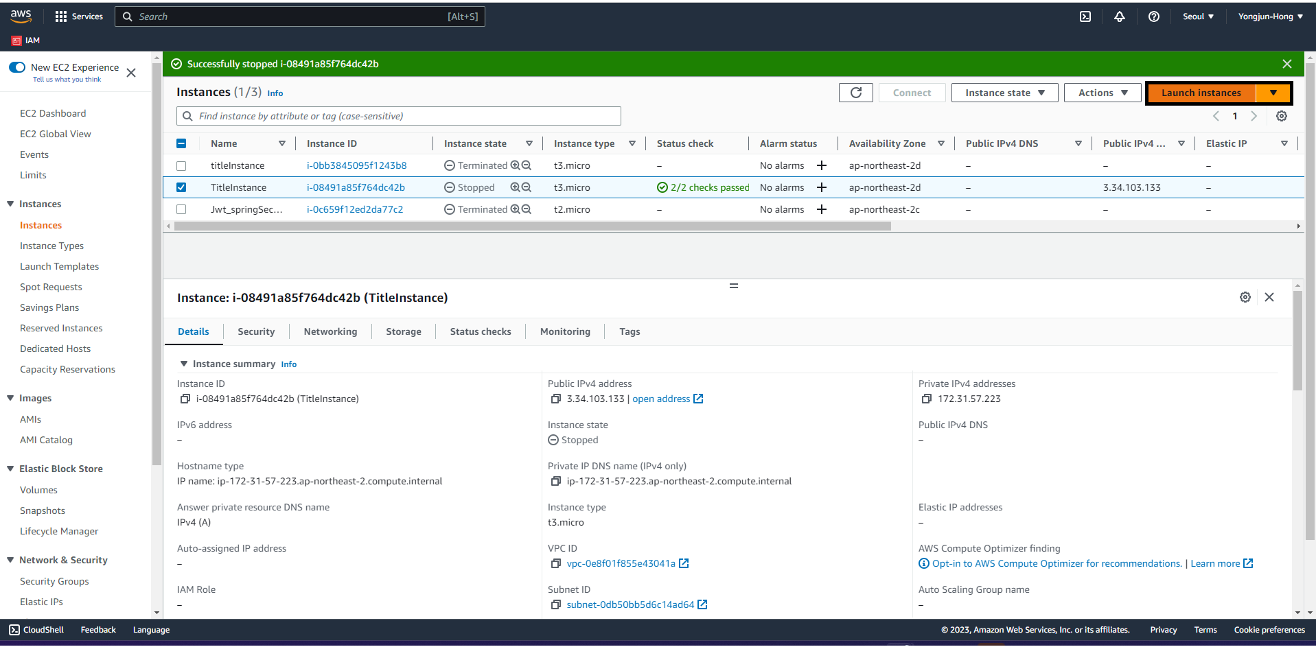Zoom in filter on Stopped state
The image size is (1316, 647).
coord(515,187)
